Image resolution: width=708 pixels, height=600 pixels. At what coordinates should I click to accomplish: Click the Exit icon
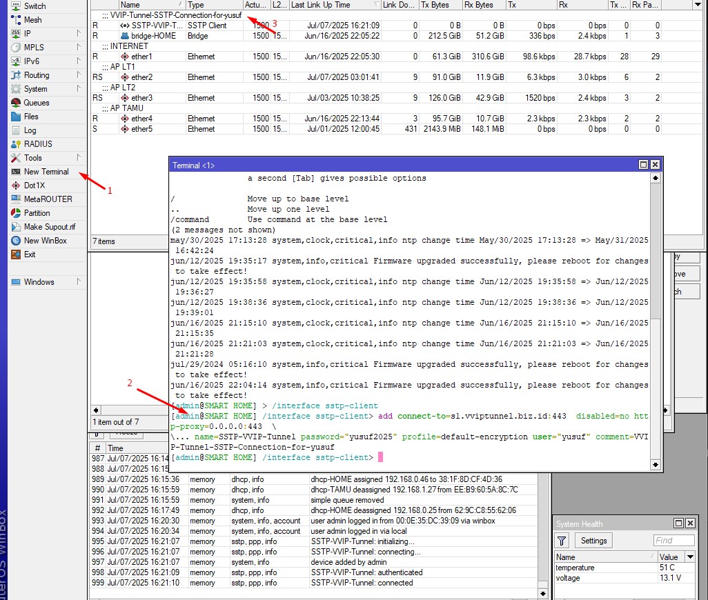tap(16, 254)
